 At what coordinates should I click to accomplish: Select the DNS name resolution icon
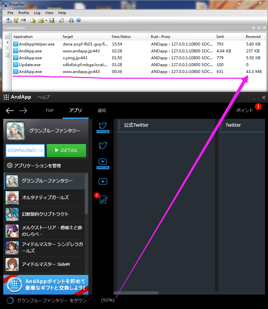tap(23, 20)
